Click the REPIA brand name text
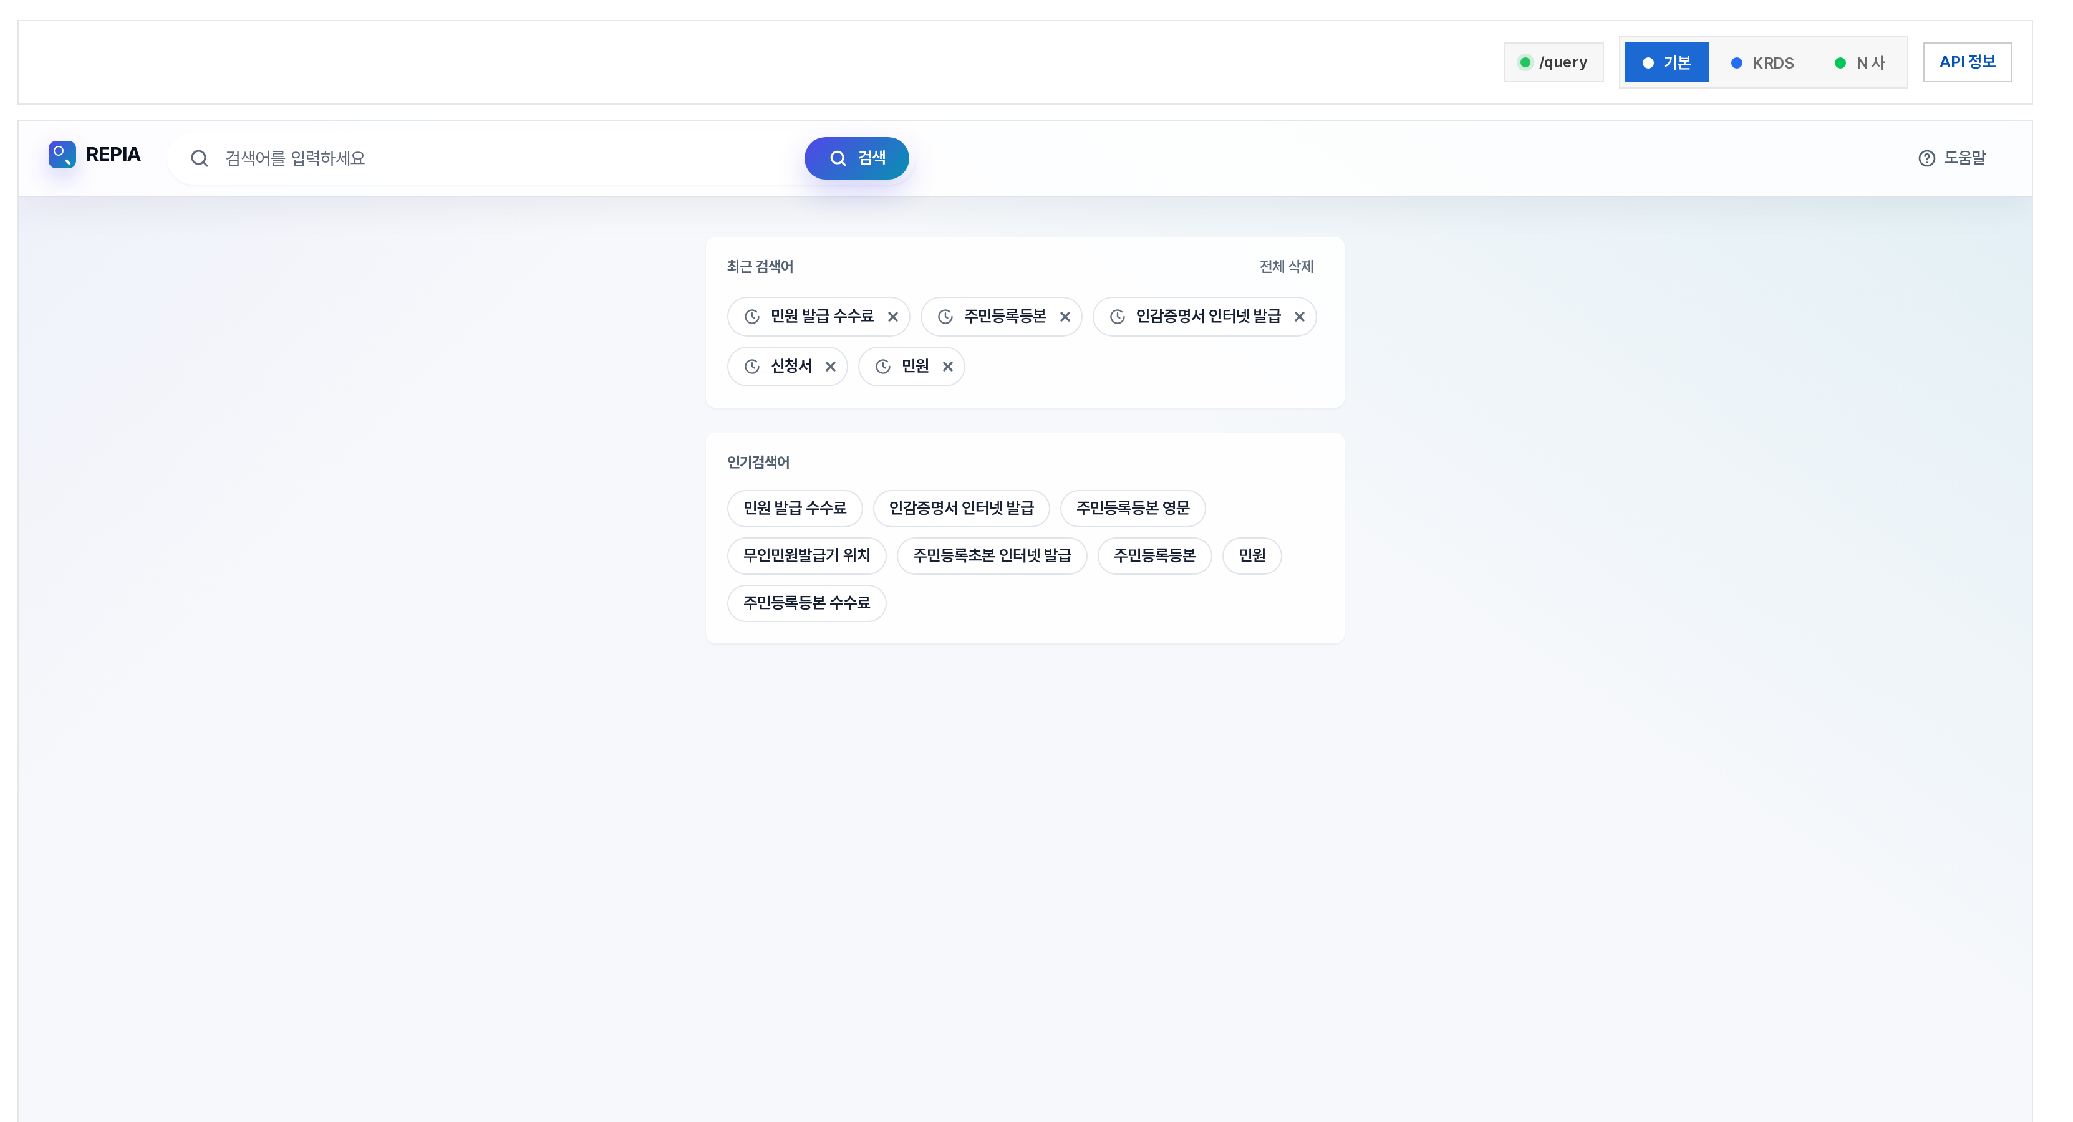This screenshot has height=1122, width=2073. (113, 155)
